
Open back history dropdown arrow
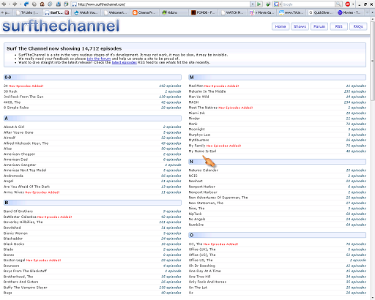[x=10, y=4]
